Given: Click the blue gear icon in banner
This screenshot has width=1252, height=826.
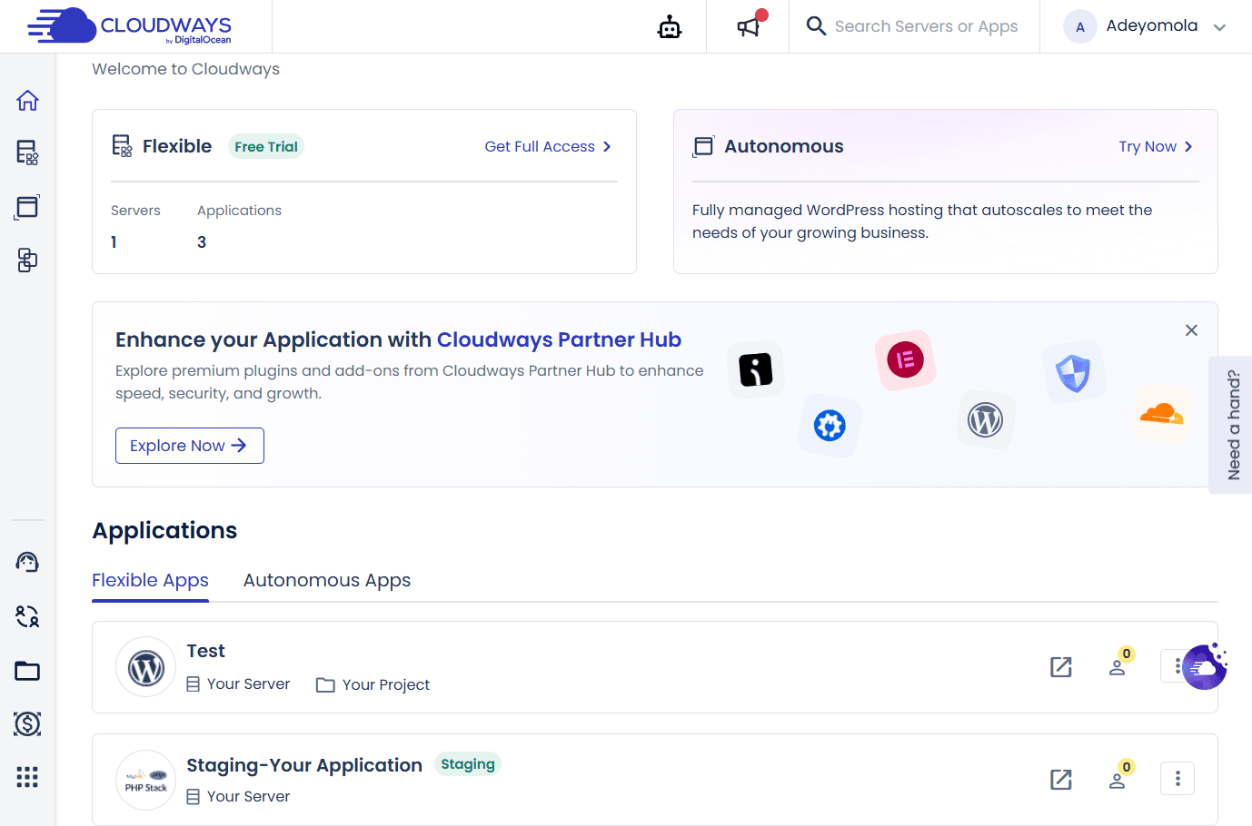Looking at the screenshot, I should click(830, 426).
